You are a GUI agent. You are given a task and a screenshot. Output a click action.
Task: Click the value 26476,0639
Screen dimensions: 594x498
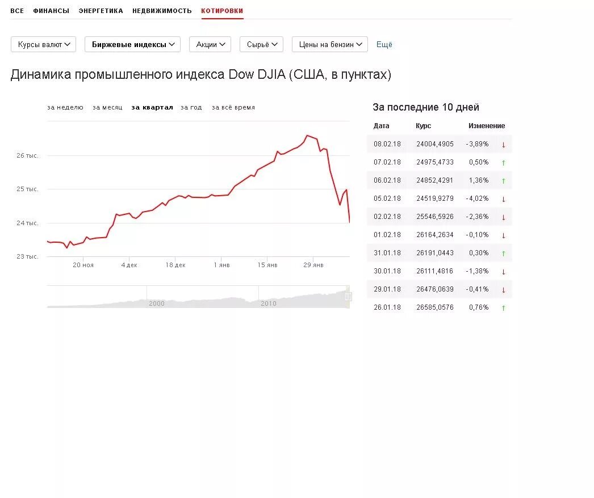435,289
